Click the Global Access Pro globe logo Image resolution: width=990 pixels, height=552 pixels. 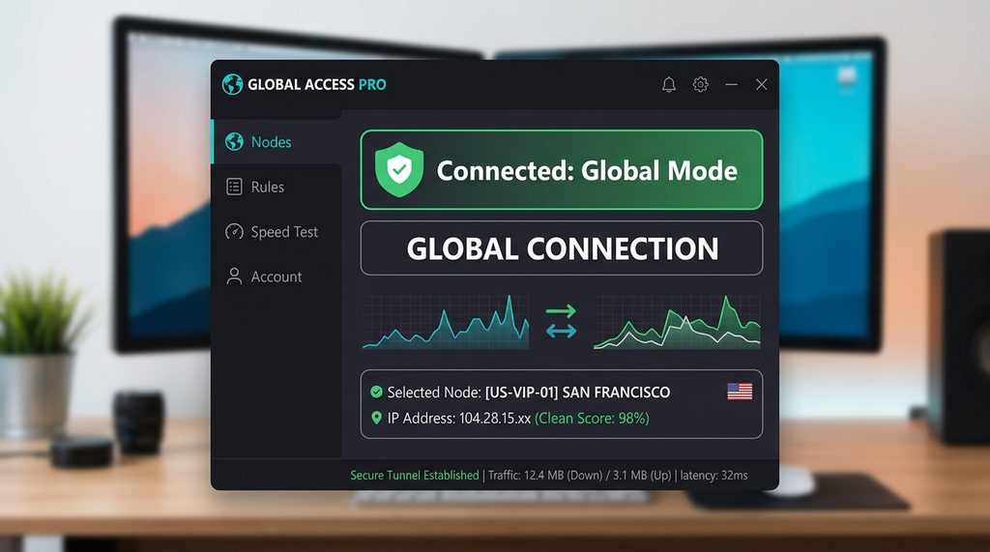tap(232, 84)
